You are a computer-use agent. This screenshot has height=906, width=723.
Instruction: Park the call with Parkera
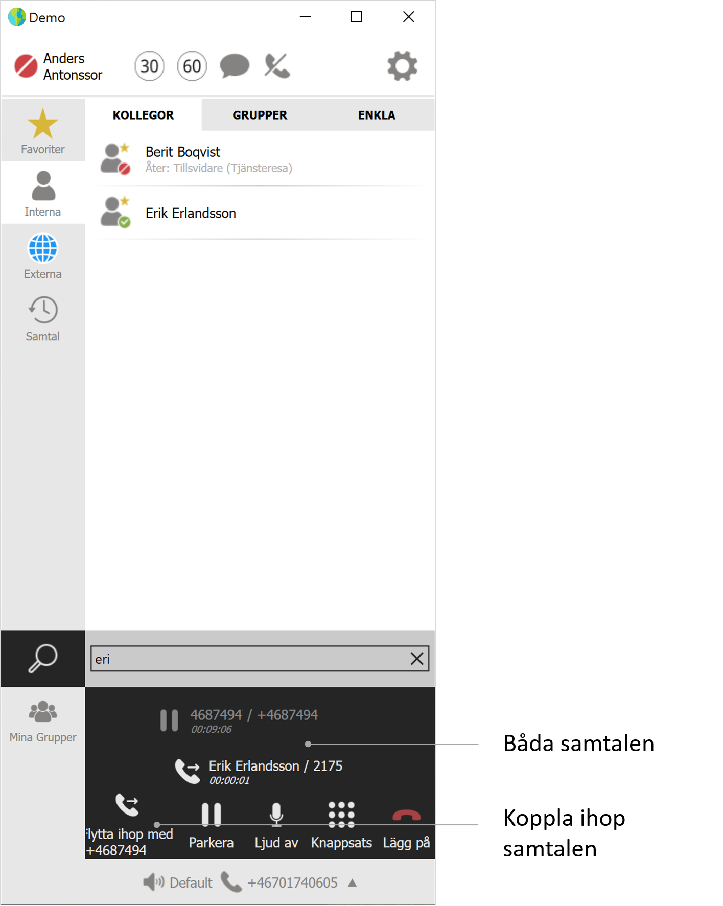[211, 825]
